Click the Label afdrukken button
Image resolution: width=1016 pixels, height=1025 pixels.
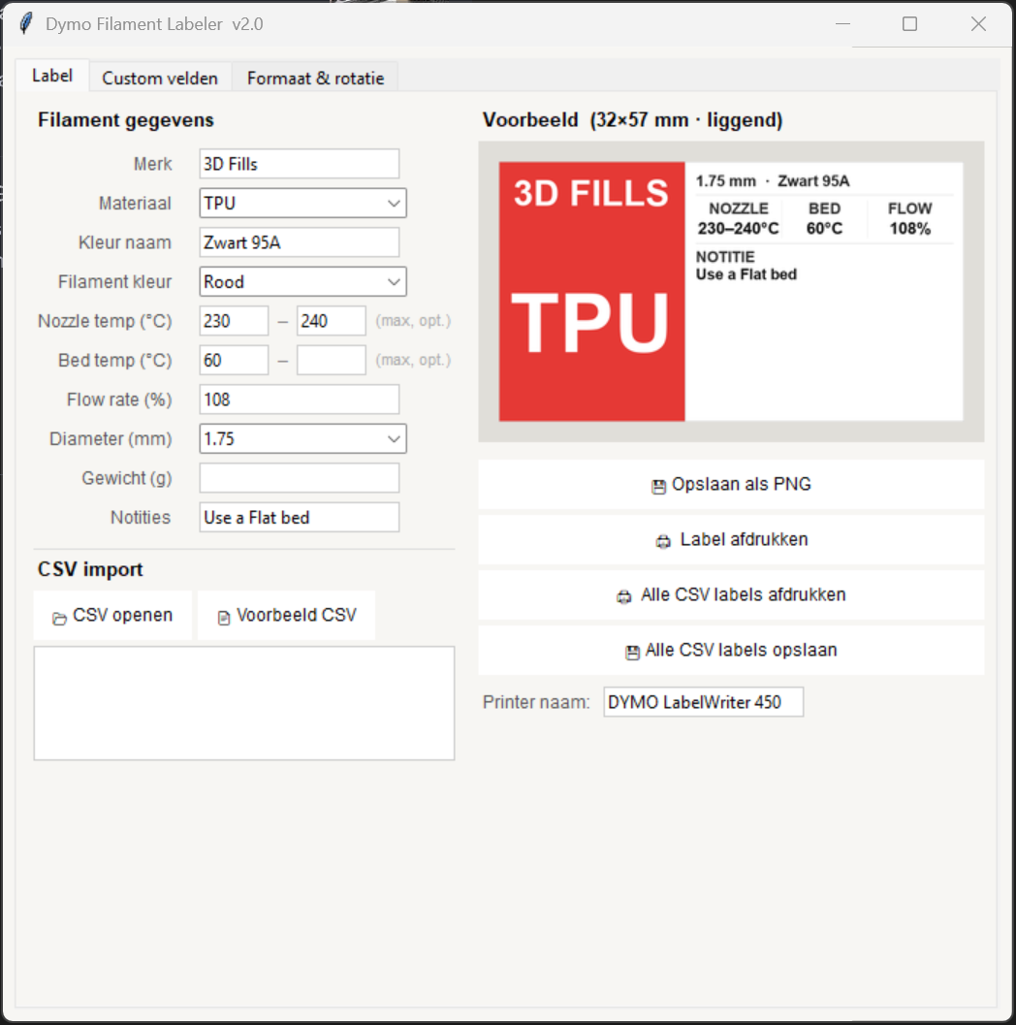pyautogui.click(x=731, y=540)
